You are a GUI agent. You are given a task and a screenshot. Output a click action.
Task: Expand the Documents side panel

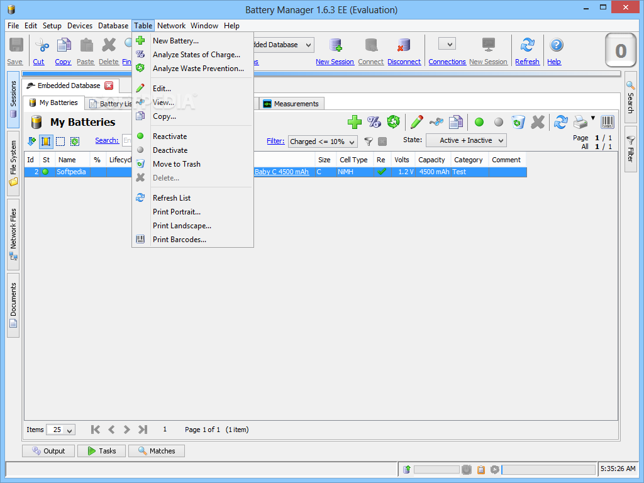click(x=13, y=305)
